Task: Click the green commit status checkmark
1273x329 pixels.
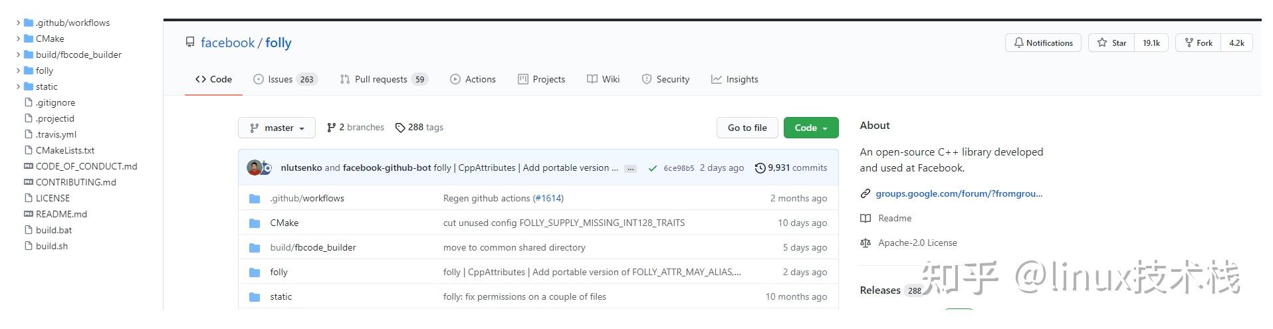Action: [x=652, y=168]
